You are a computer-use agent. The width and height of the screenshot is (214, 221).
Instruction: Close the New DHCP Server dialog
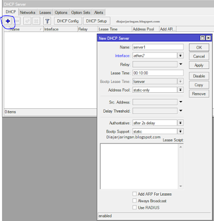pos(208,38)
